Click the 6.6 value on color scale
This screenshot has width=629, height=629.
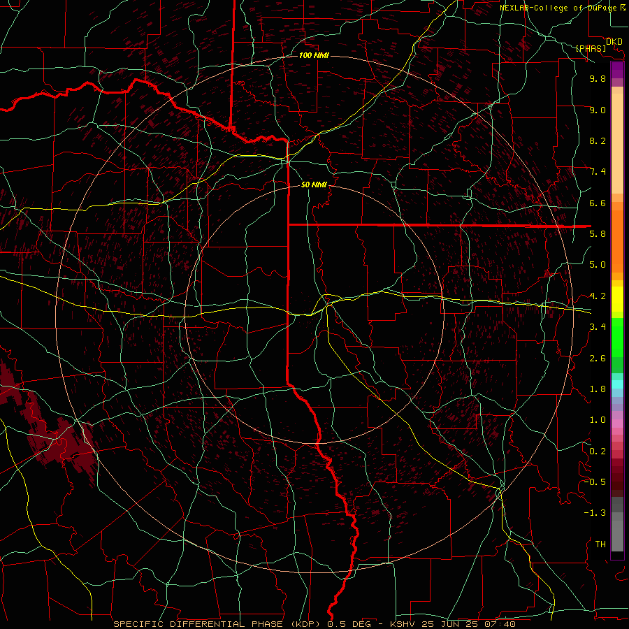[598, 203]
